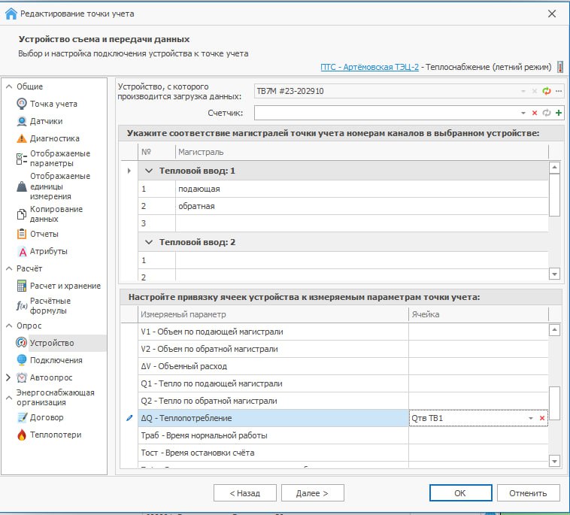The height and width of the screenshot is (515, 570).
Task: Open the Теплопотери section
Action: (x=56, y=435)
